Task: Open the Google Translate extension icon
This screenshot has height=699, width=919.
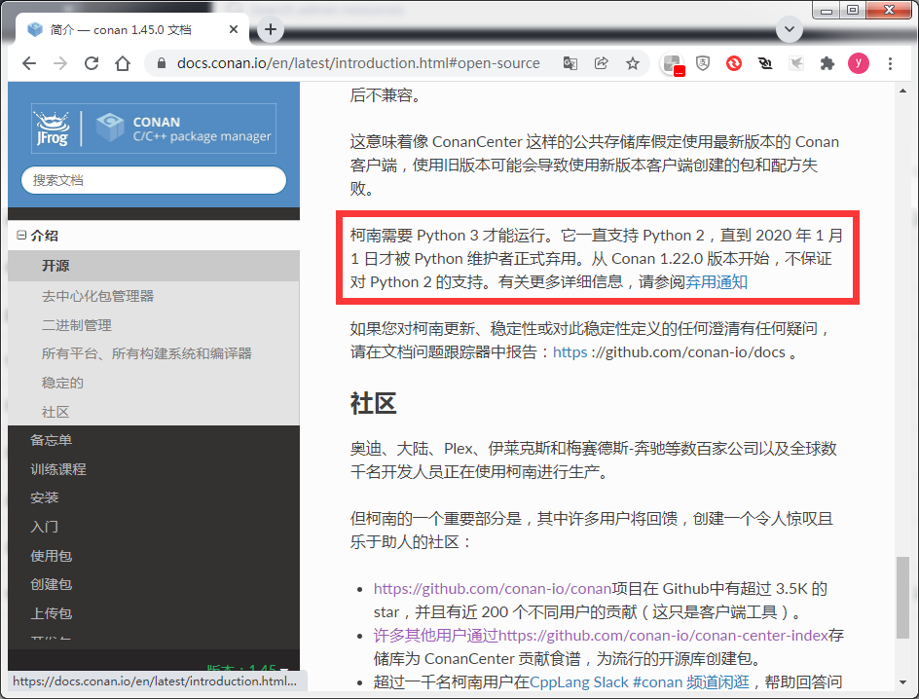Action: [x=570, y=62]
